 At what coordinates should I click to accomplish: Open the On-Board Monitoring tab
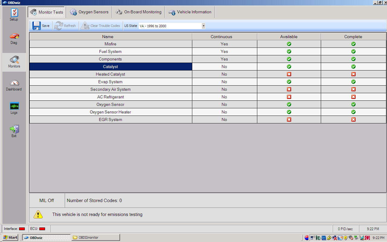click(x=138, y=12)
